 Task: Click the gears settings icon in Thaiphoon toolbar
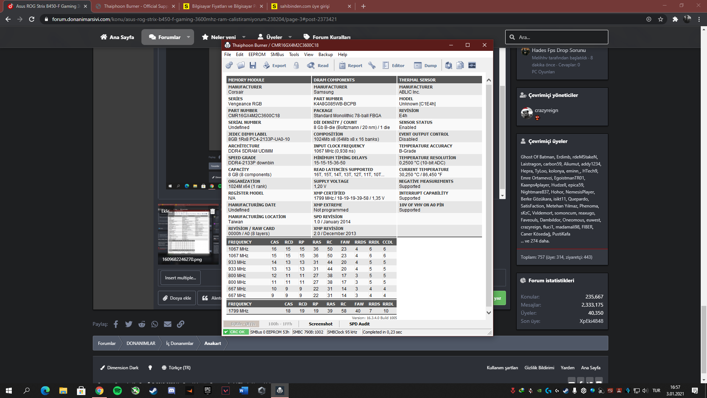point(229,65)
